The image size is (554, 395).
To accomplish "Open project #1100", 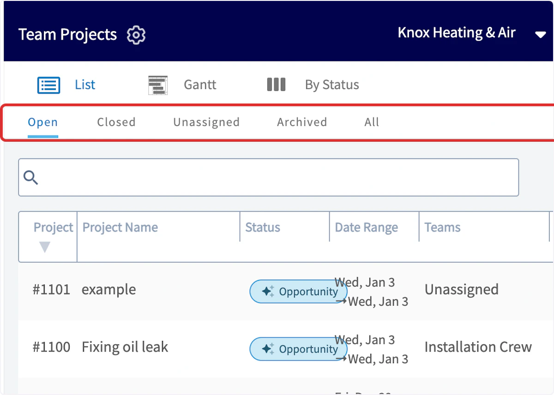I will click(51, 347).
